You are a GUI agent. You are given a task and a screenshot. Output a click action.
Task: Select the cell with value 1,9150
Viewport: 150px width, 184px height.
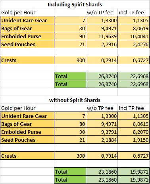pyautogui.click(x=134, y=140)
